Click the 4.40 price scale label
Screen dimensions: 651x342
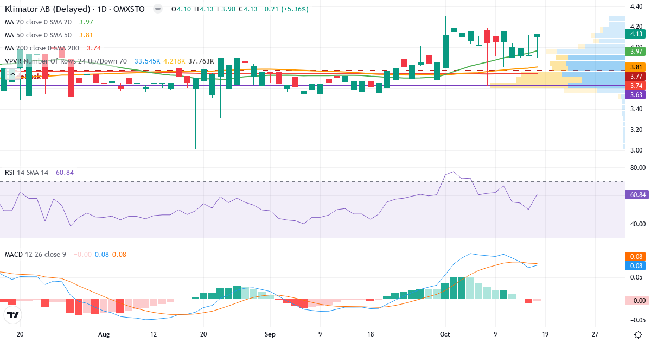pyautogui.click(x=636, y=7)
